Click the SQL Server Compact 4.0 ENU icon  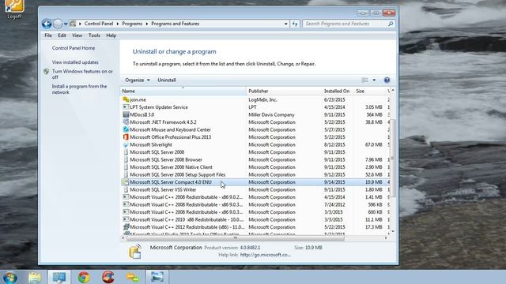[126, 182]
